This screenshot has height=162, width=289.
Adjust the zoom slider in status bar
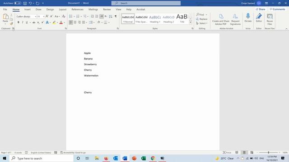point(269,153)
